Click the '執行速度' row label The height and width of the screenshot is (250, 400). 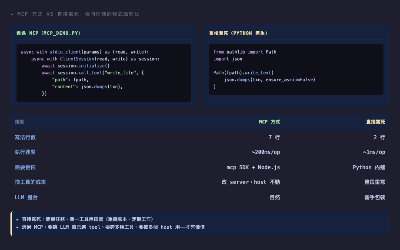[x=25, y=152]
